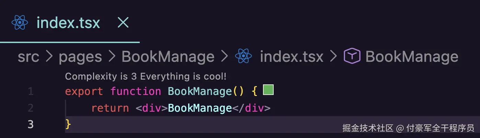Screen dimensions: 480x138
Task: Place the cursor on the export keyword
Action: pyautogui.click(x=84, y=92)
